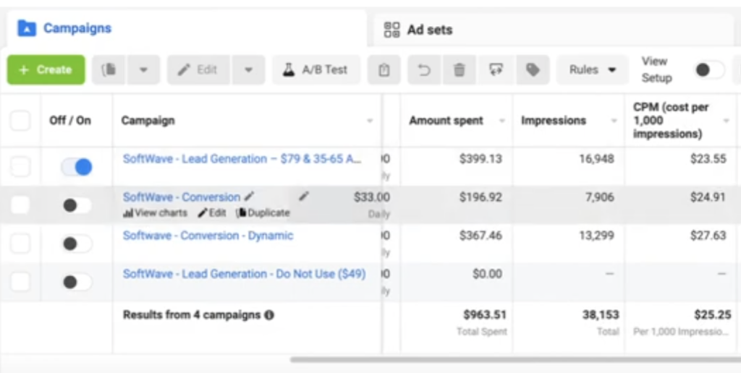The height and width of the screenshot is (373, 741).
Task: Open the SoftWave - Conversion campaign link
Action: coord(182,197)
